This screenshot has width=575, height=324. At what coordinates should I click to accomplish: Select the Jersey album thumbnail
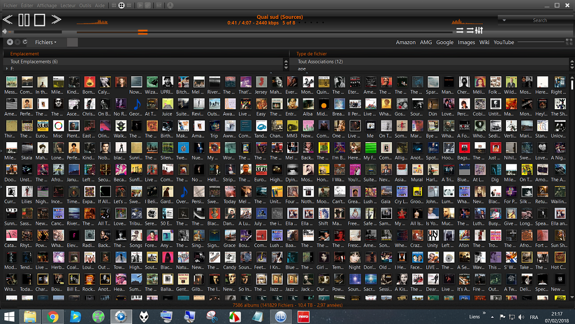tap(261, 82)
